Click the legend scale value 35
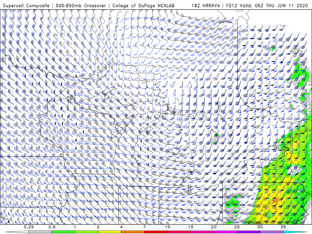Viewport: 312px width, 234px height. 283,227
